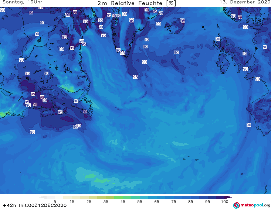Pick the pale yellow colorbar segment above 15
Viewport: 271px width, 209px height.
(68, 197)
